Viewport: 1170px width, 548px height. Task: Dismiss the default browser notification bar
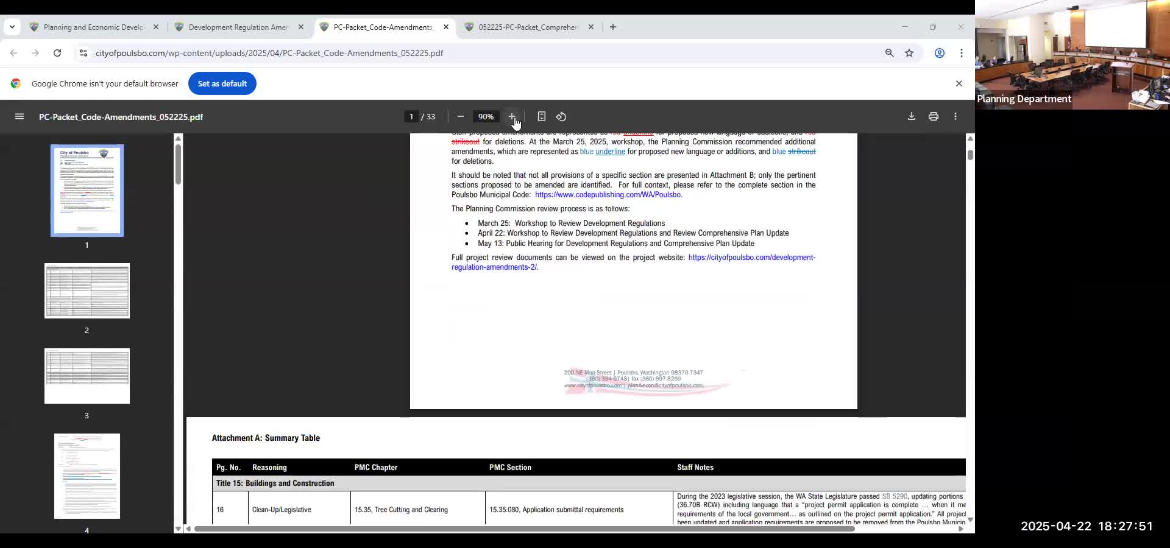[959, 83]
